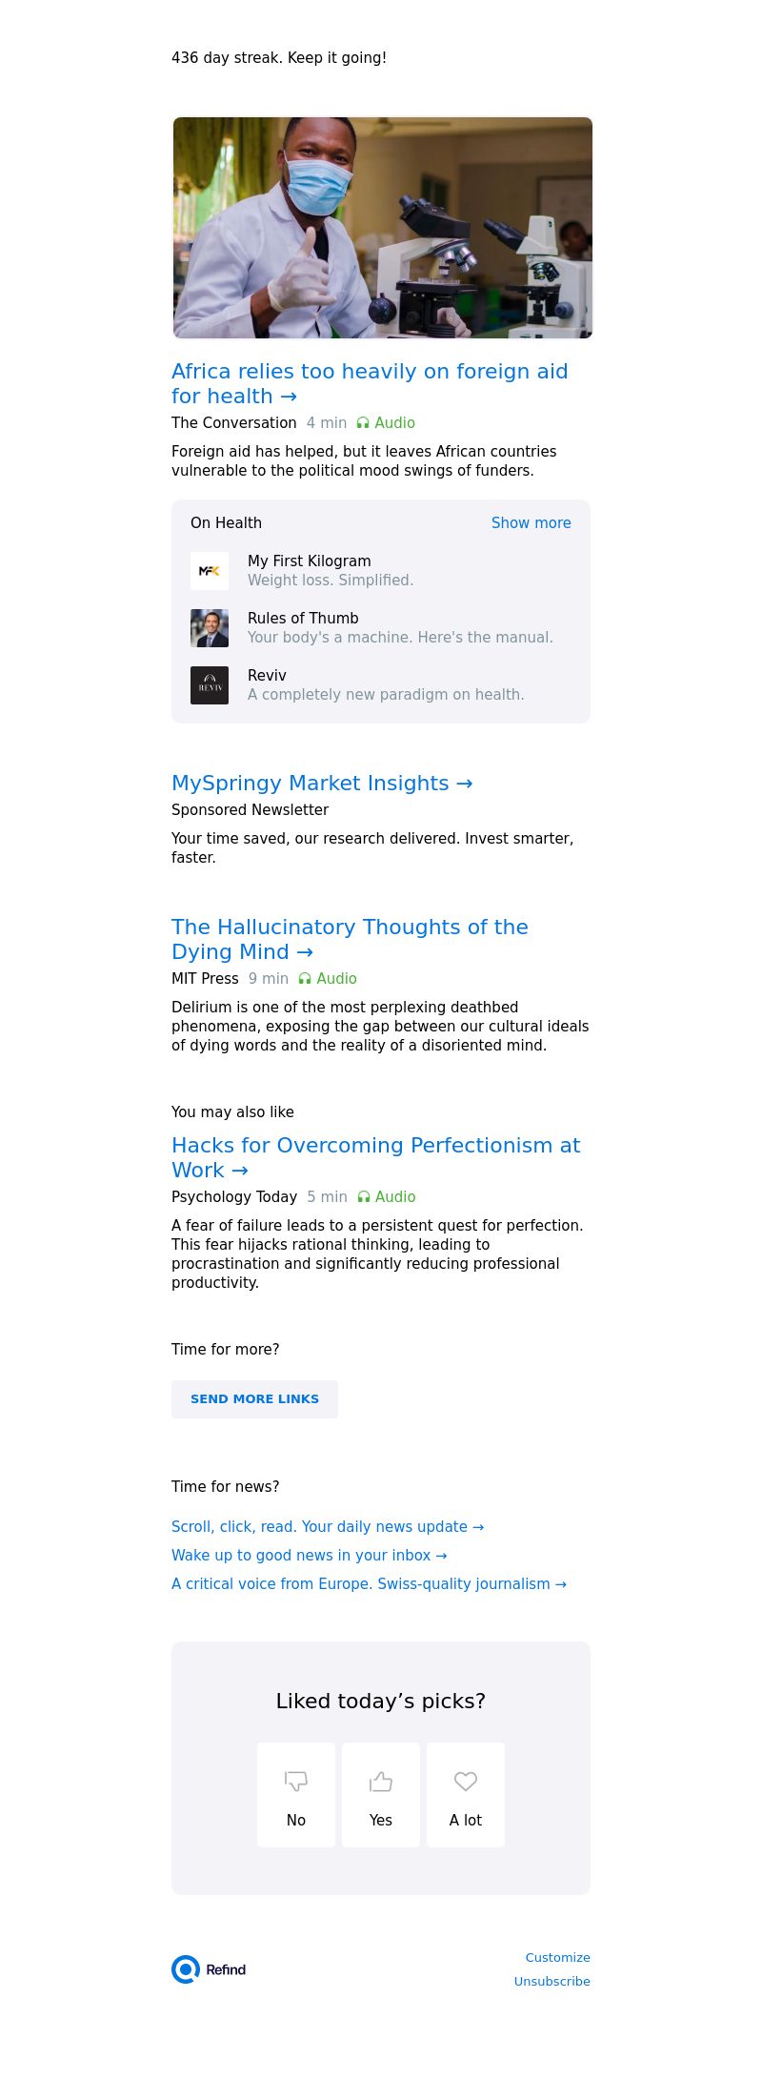Expand On Health with Show more

(531, 522)
